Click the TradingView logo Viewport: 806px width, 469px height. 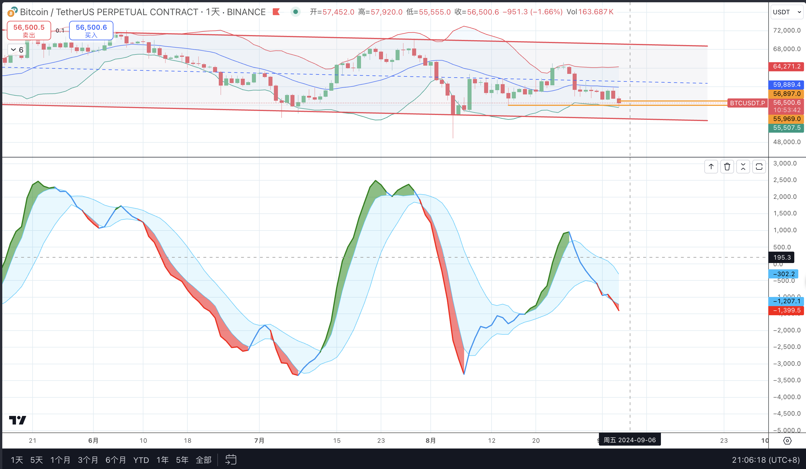[x=18, y=420]
